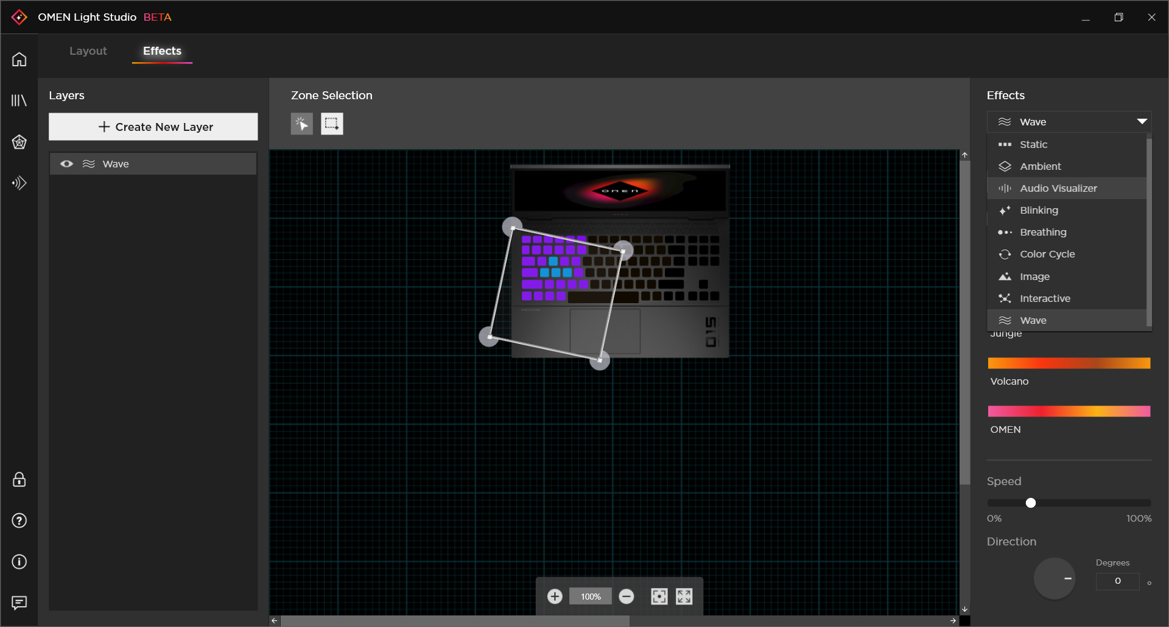Click the canvas vertical scrollbar
This screenshot has width=1169, height=627.
(965, 323)
